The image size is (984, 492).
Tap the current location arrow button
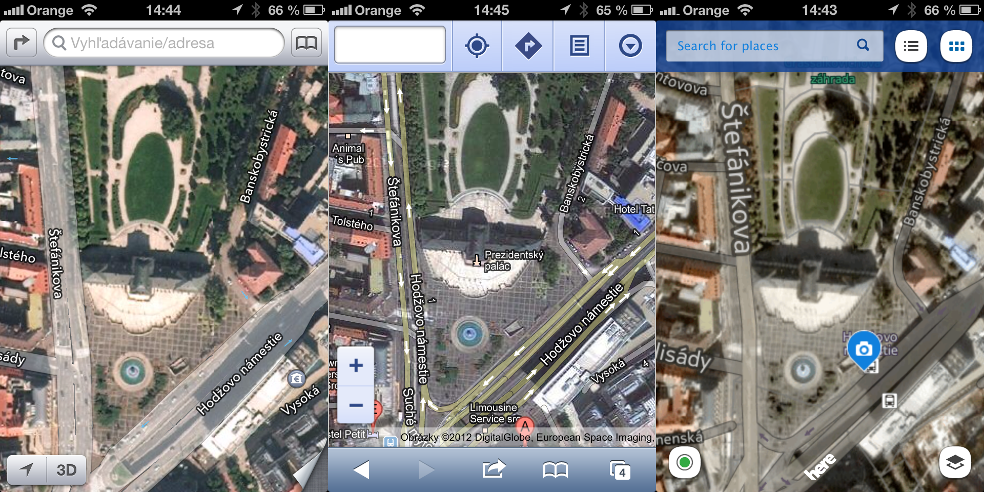pos(27,469)
